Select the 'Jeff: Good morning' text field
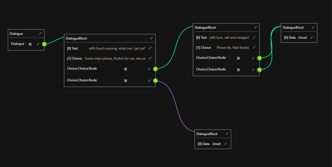 117,48
